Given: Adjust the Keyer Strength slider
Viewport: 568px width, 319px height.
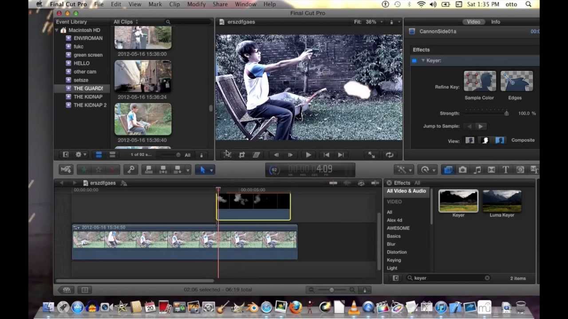Looking at the screenshot, I should (506, 113).
